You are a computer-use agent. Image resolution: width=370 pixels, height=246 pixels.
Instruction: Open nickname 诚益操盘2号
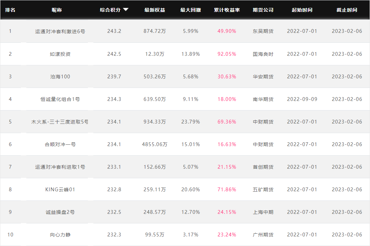tap(60, 212)
